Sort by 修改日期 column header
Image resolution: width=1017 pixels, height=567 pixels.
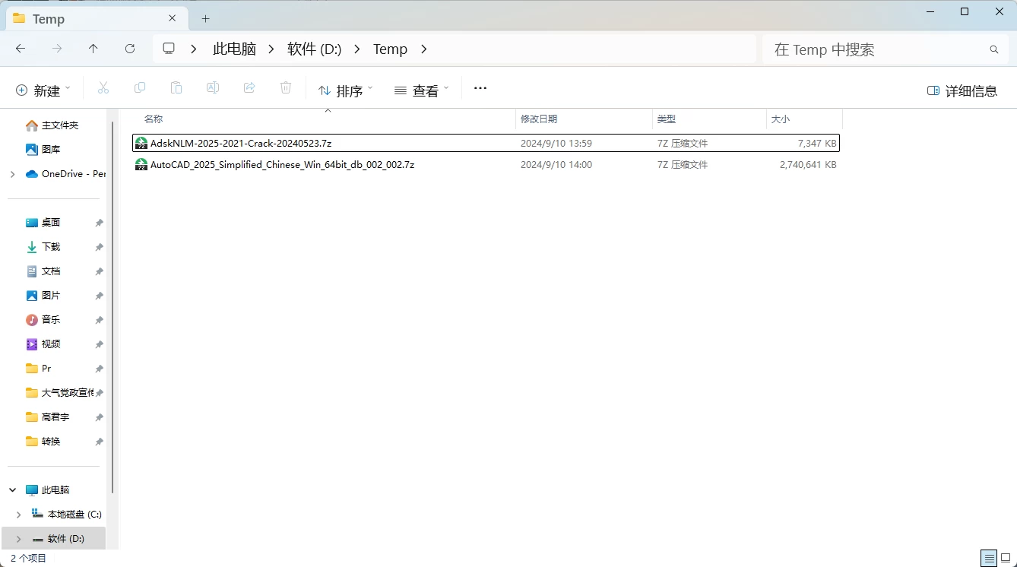pyautogui.click(x=584, y=119)
